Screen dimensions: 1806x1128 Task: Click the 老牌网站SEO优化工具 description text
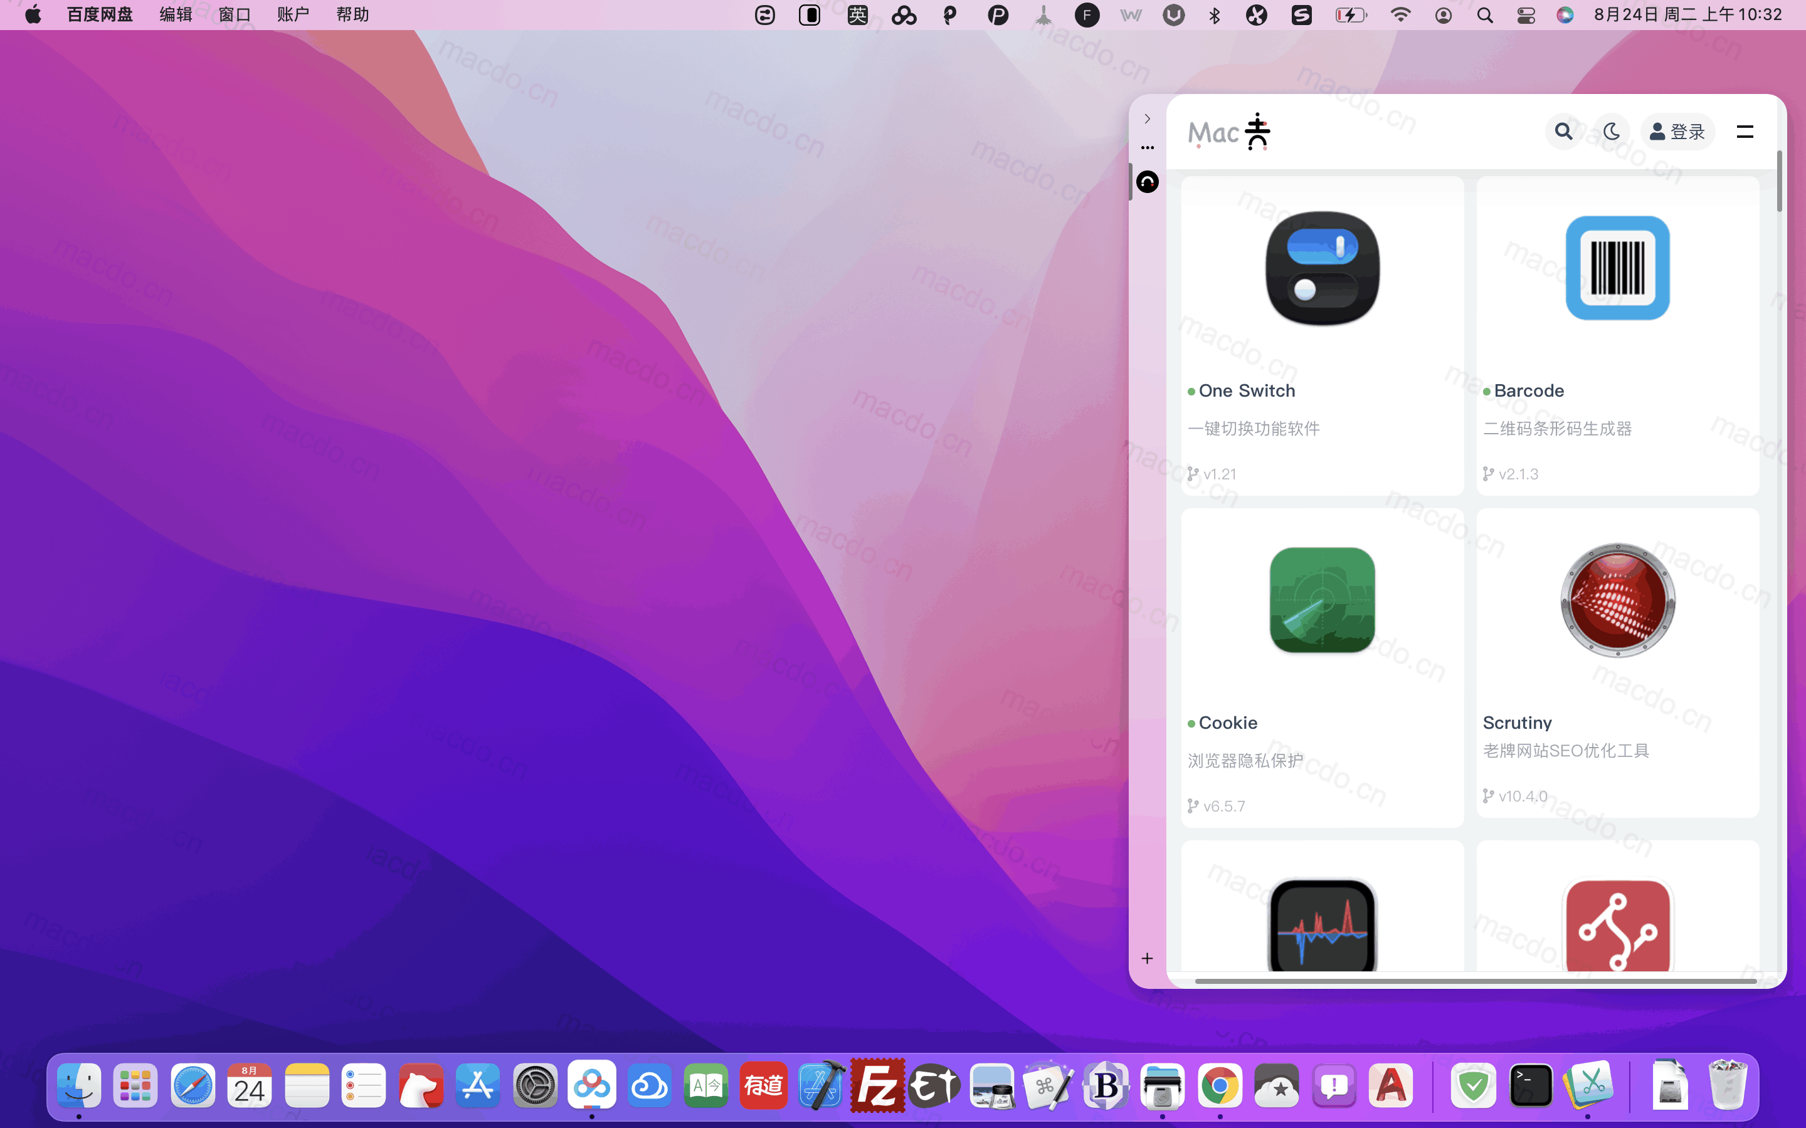click(1566, 751)
